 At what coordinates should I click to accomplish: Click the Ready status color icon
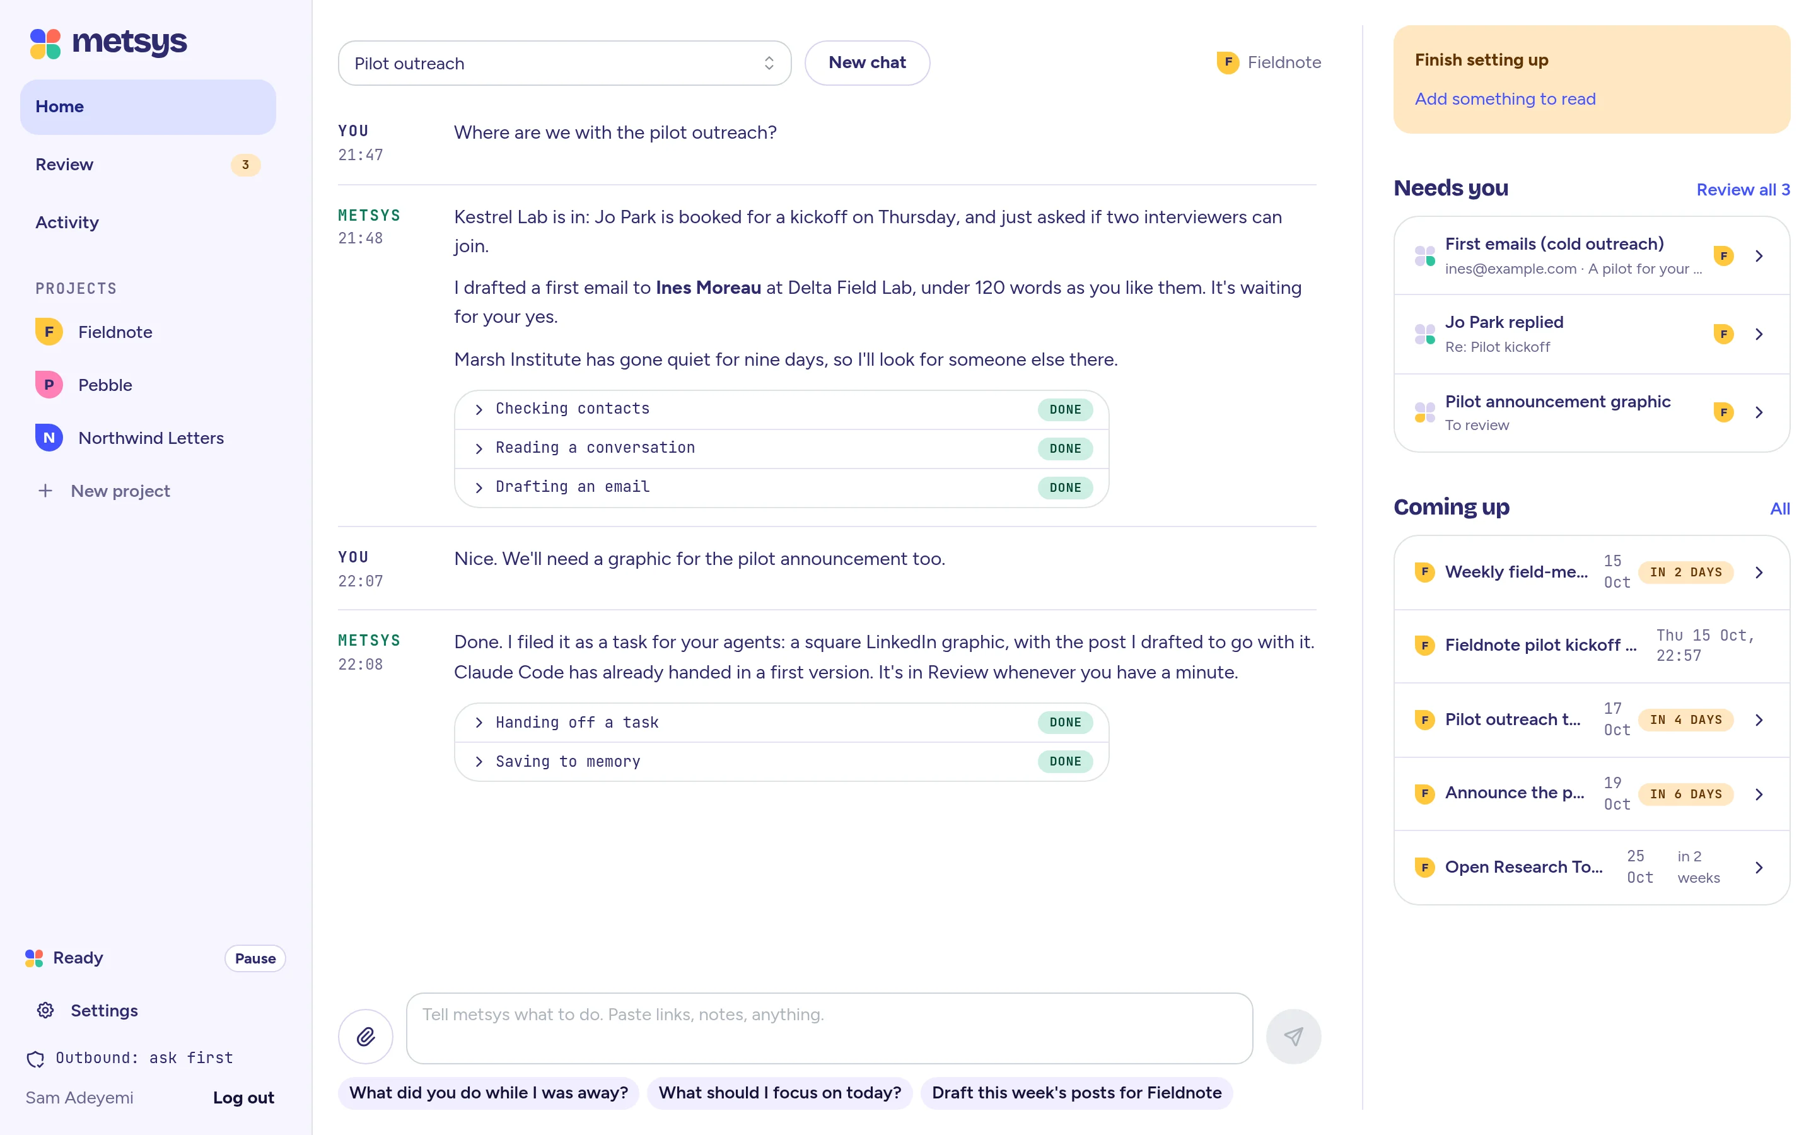click(x=34, y=958)
